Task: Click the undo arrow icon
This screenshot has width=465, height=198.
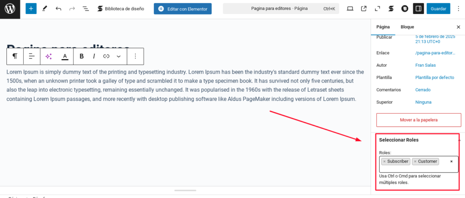Action: click(59, 9)
